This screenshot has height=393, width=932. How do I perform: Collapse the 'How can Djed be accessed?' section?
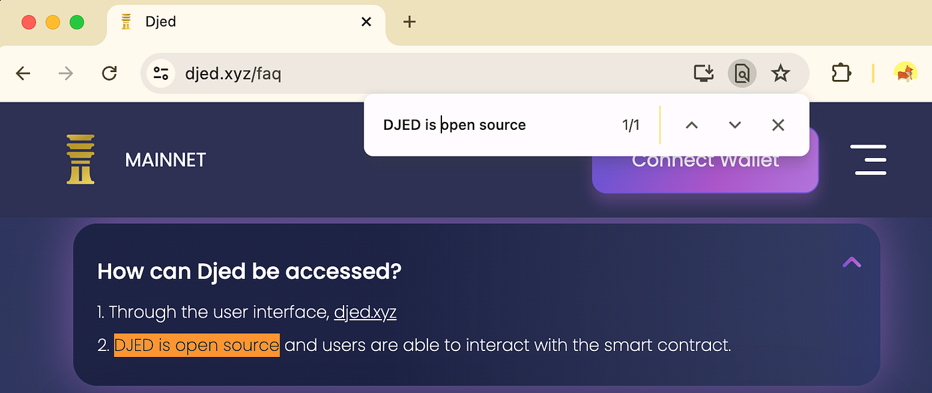tap(851, 262)
